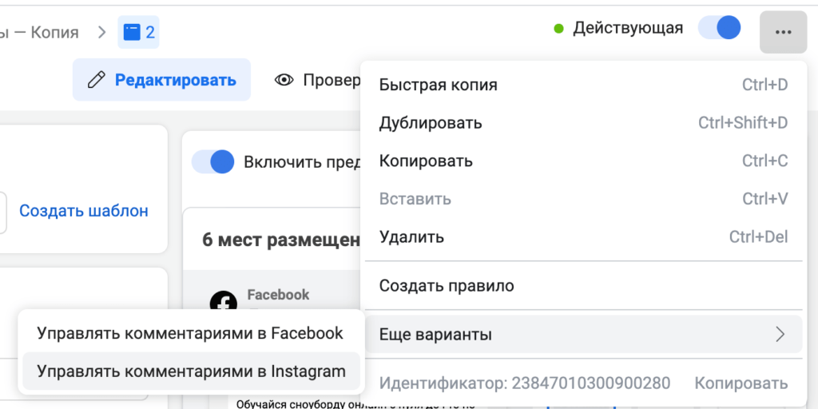Screen dimensions: 818x409
Task: Click the eye preview icon
Action: point(284,80)
